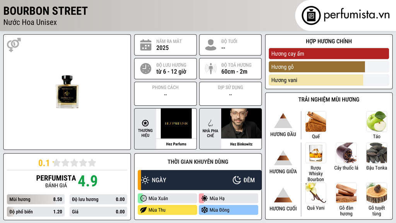Click the Rượu Whisky Bourbon note thumbnail

(316, 153)
